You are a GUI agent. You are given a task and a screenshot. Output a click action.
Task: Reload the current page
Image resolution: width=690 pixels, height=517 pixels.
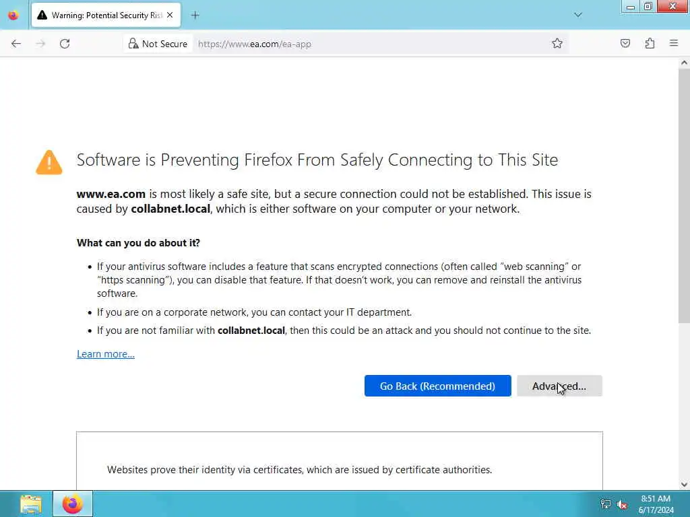[x=65, y=44]
